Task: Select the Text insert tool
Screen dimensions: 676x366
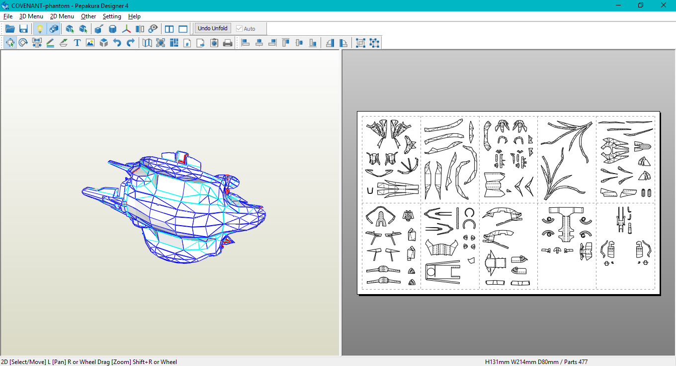Action: pos(77,43)
